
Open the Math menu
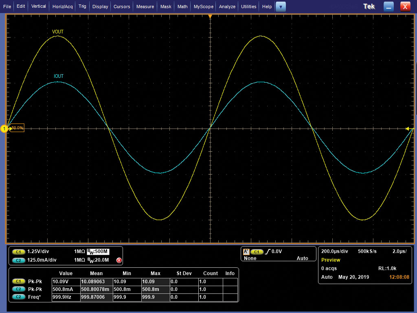(x=182, y=7)
